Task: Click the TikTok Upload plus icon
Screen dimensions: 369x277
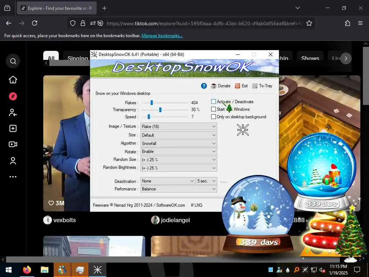Action: pyautogui.click(x=13, y=128)
